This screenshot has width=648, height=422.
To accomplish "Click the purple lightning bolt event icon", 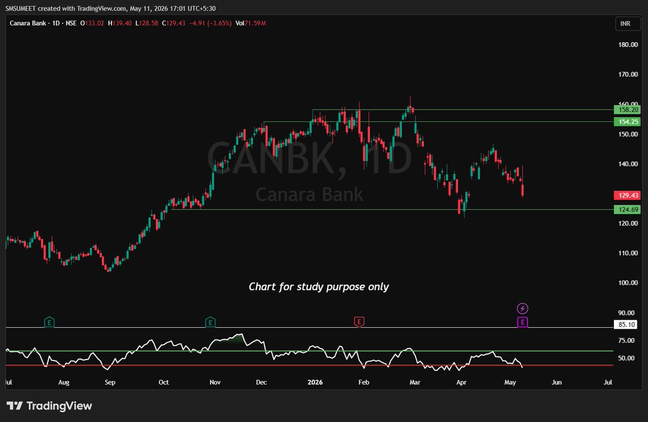I will coord(522,308).
